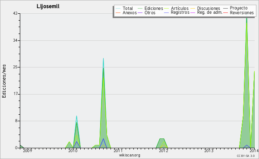The width and height of the screenshot is (259, 159).
Task: Select the Total legend entry
Action: [124, 8]
